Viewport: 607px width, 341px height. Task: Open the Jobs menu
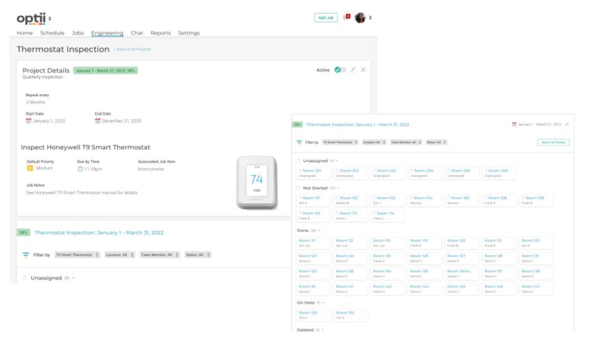[x=78, y=33]
